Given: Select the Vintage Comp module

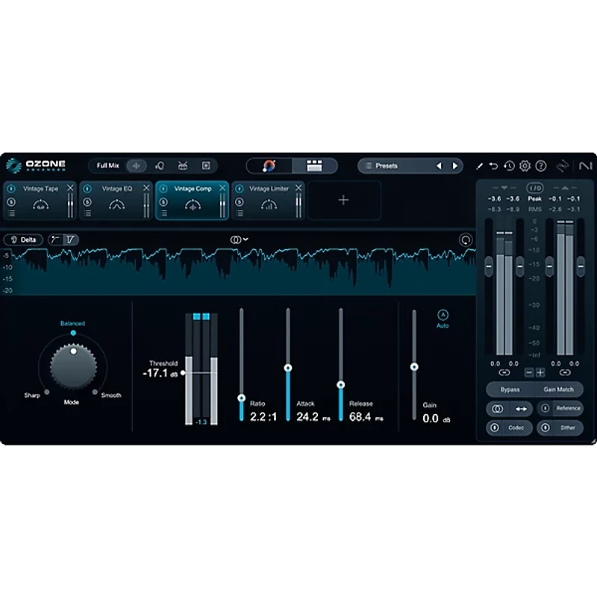Looking at the screenshot, I should click(x=193, y=200).
